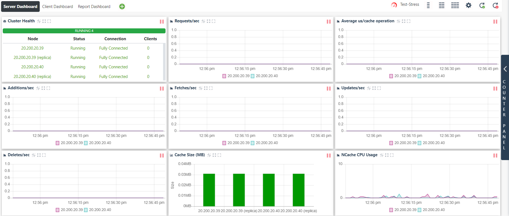
Task: Expand the Counter Panel side chevron
Action: coord(505,69)
